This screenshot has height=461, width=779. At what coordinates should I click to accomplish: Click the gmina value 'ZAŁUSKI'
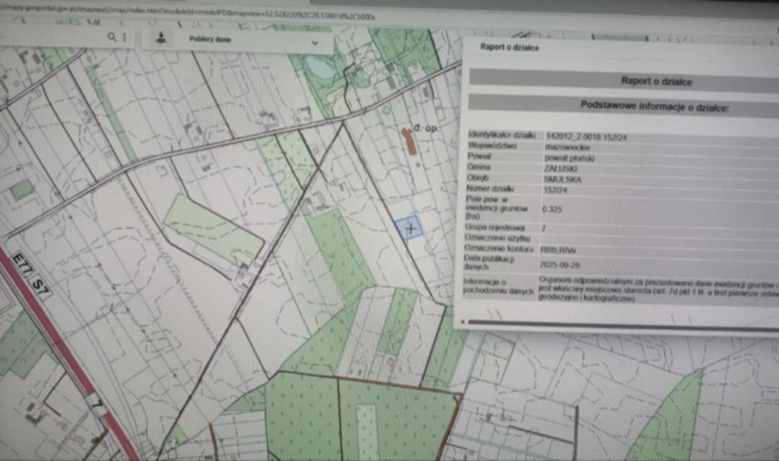(560, 169)
